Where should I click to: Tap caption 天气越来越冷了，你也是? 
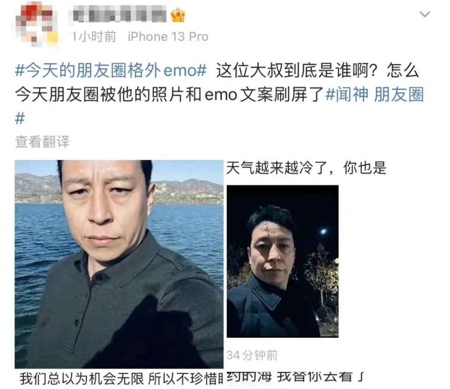pyautogui.click(x=306, y=168)
